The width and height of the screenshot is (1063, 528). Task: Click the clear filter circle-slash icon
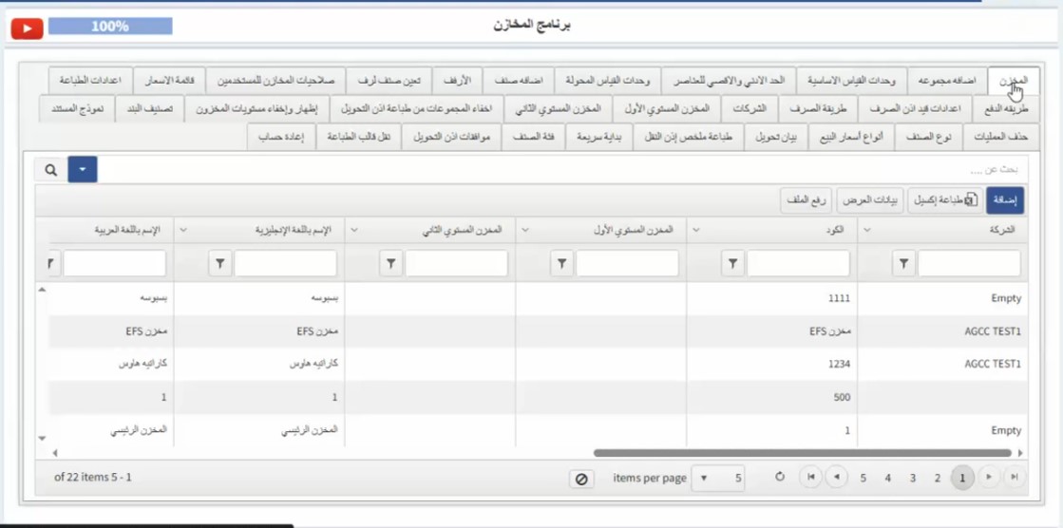pyautogui.click(x=581, y=479)
